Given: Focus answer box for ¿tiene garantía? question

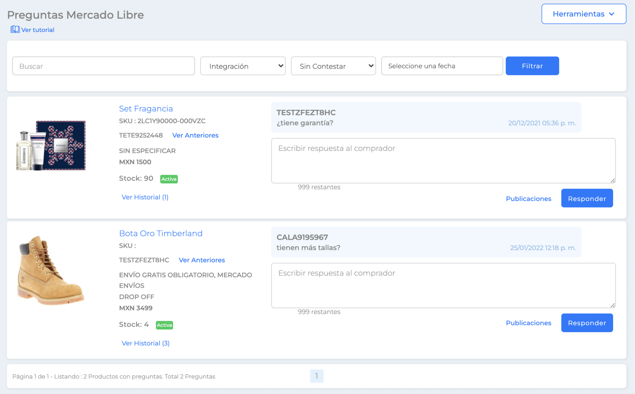Looking at the screenshot, I should (x=443, y=161).
